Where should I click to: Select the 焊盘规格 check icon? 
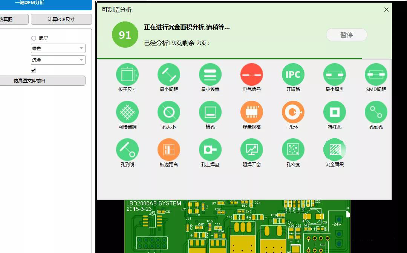pos(252,112)
